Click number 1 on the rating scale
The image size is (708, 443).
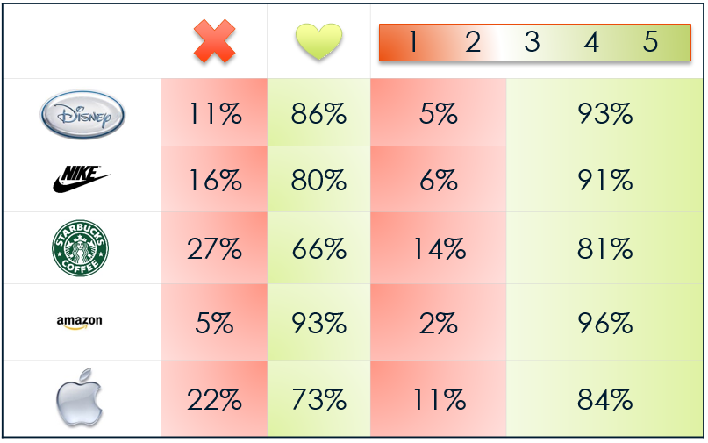point(412,42)
